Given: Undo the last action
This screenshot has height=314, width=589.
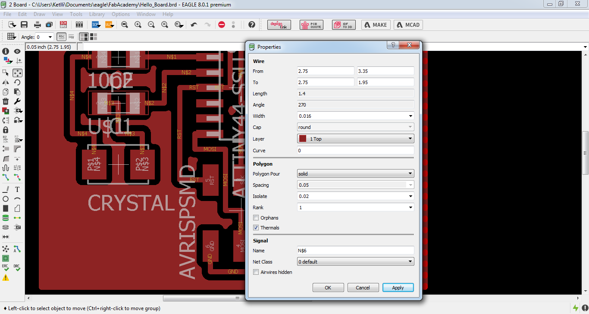Looking at the screenshot, I should (x=194, y=25).
